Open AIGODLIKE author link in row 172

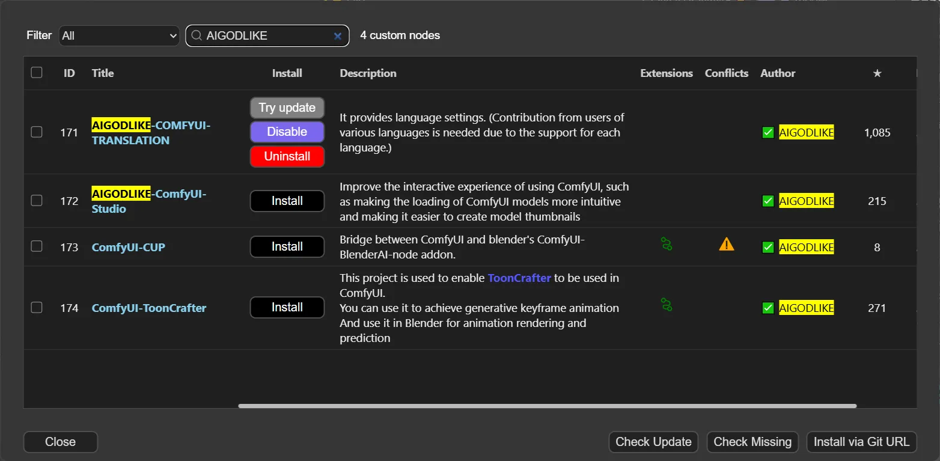807,201
